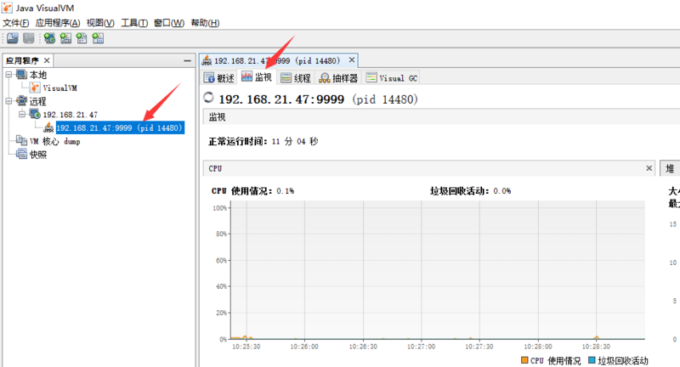The width and height of the screenshot is (680, 367).
Task: Select the 192.168.21.47 remote host icon
Action: (x=35, y=115)
